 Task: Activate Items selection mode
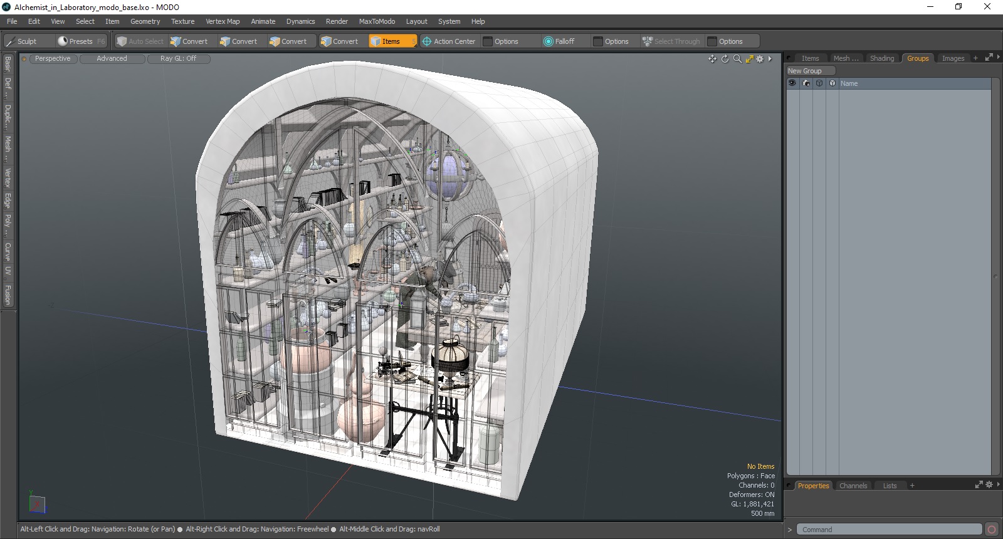tap(392, 41)
